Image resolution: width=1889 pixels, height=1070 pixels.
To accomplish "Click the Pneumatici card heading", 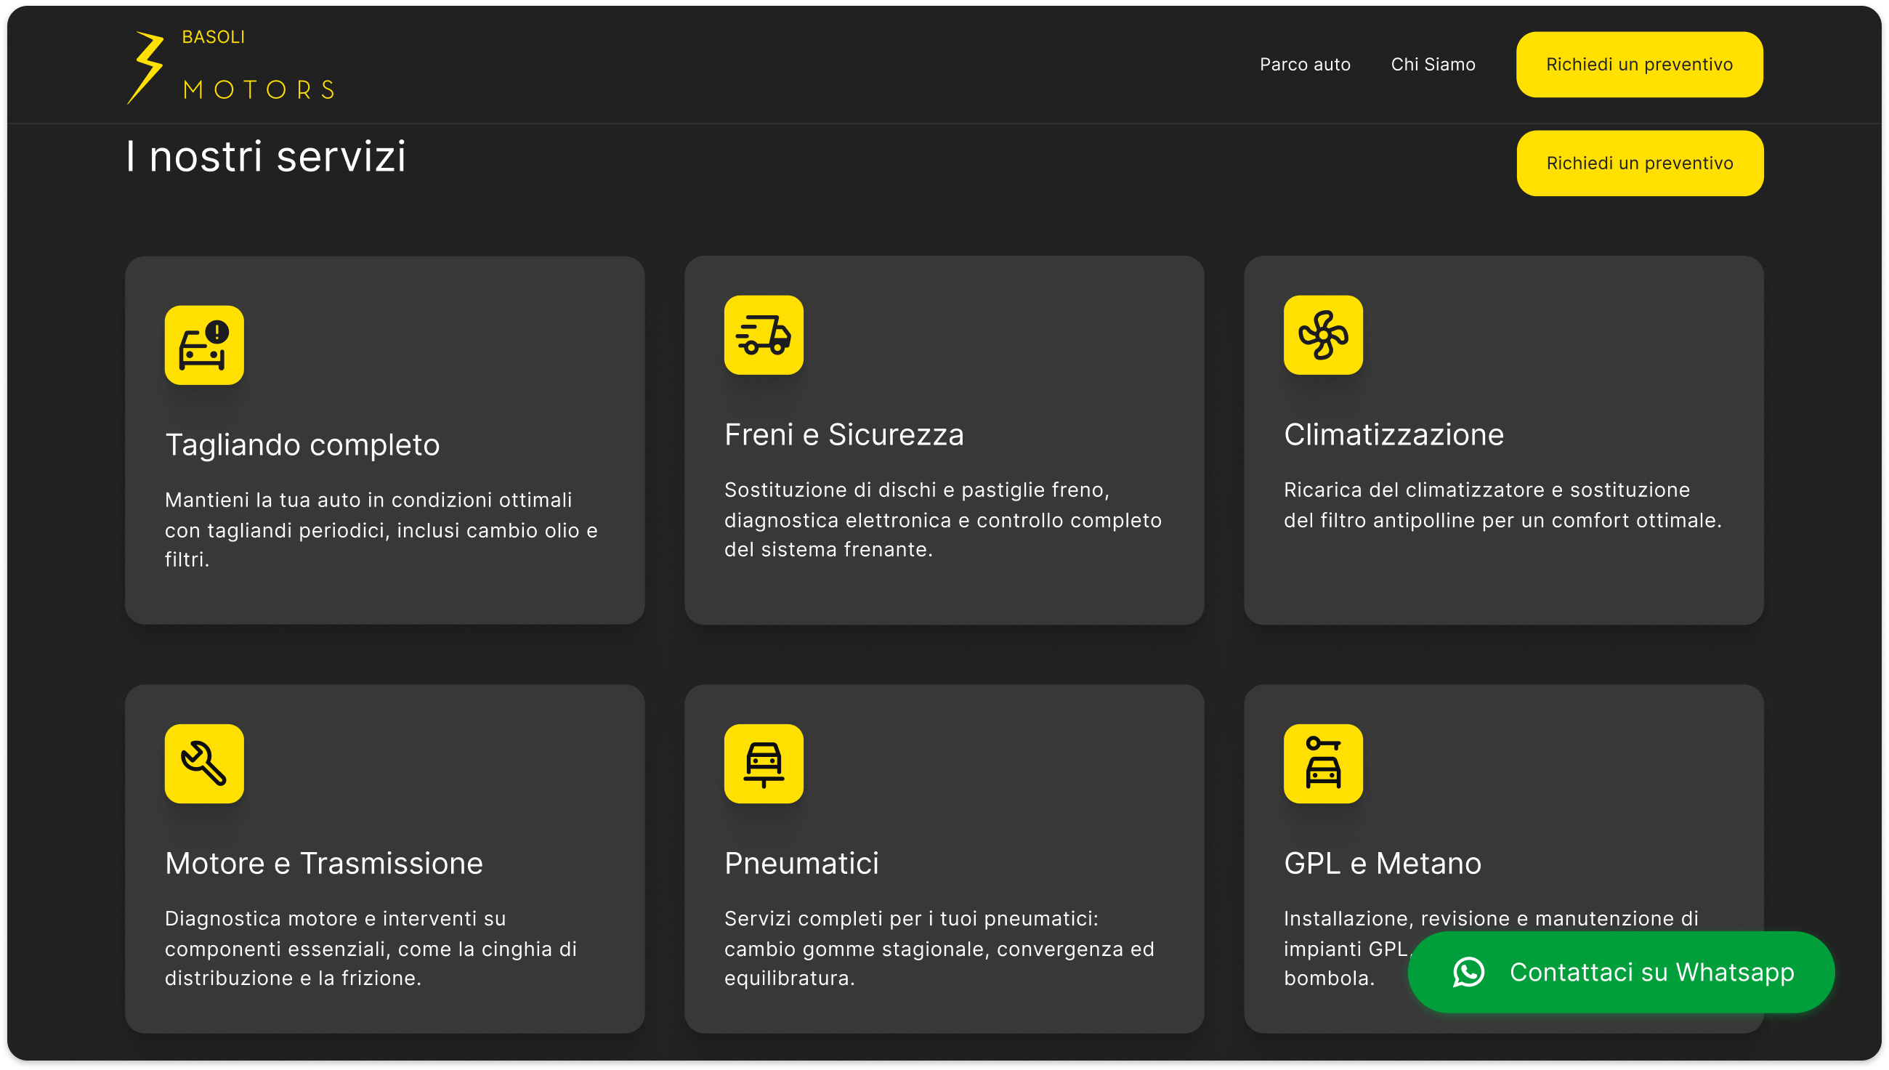I will tap(801, 863).
